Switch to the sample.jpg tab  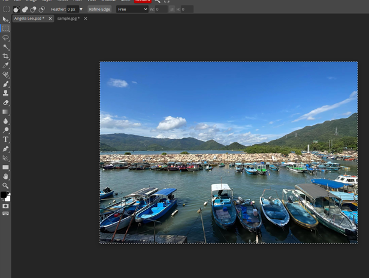click(68, 19)
